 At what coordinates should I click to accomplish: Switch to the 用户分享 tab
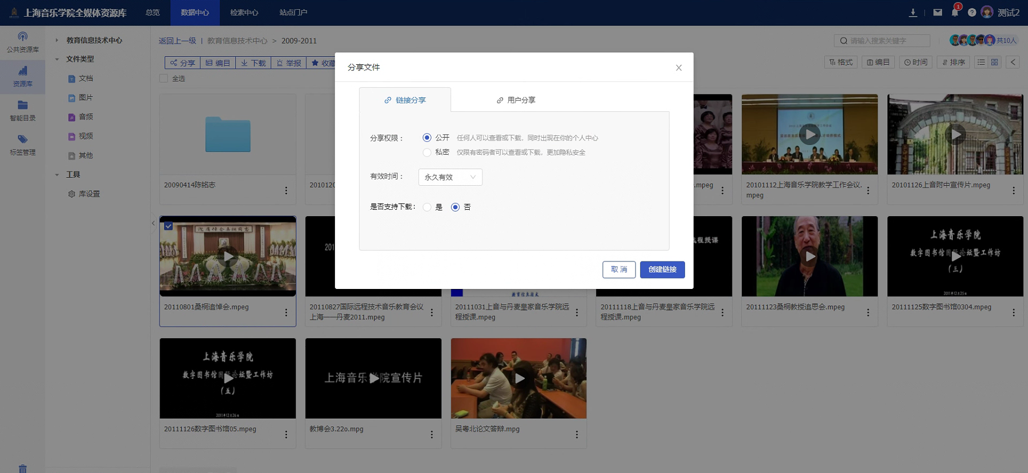(x=516, y=100)
